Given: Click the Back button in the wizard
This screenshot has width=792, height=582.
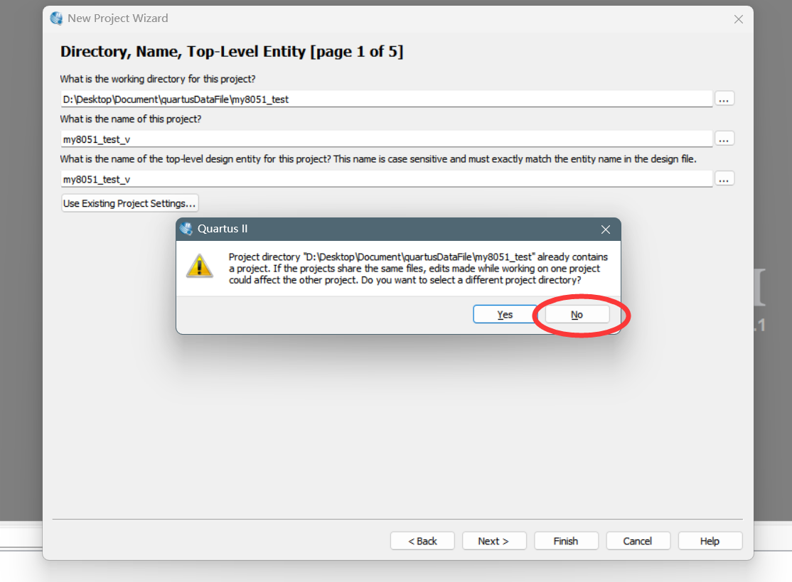Looking at the screenshot, I should click(x=422, y=541).
